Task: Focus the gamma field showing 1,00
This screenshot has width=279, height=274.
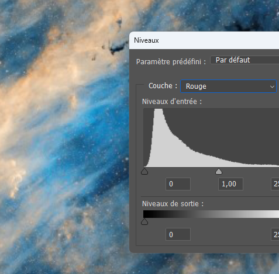Action: click(x=230, y=184)
